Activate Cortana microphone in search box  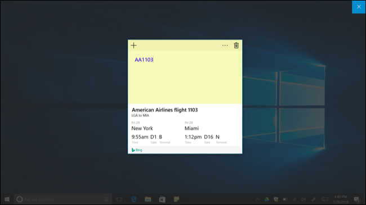[x=106, y=199]
